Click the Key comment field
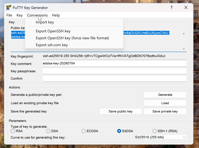This screenshot has width=199, height=148. pyautogui.click(x=114, y=64)
